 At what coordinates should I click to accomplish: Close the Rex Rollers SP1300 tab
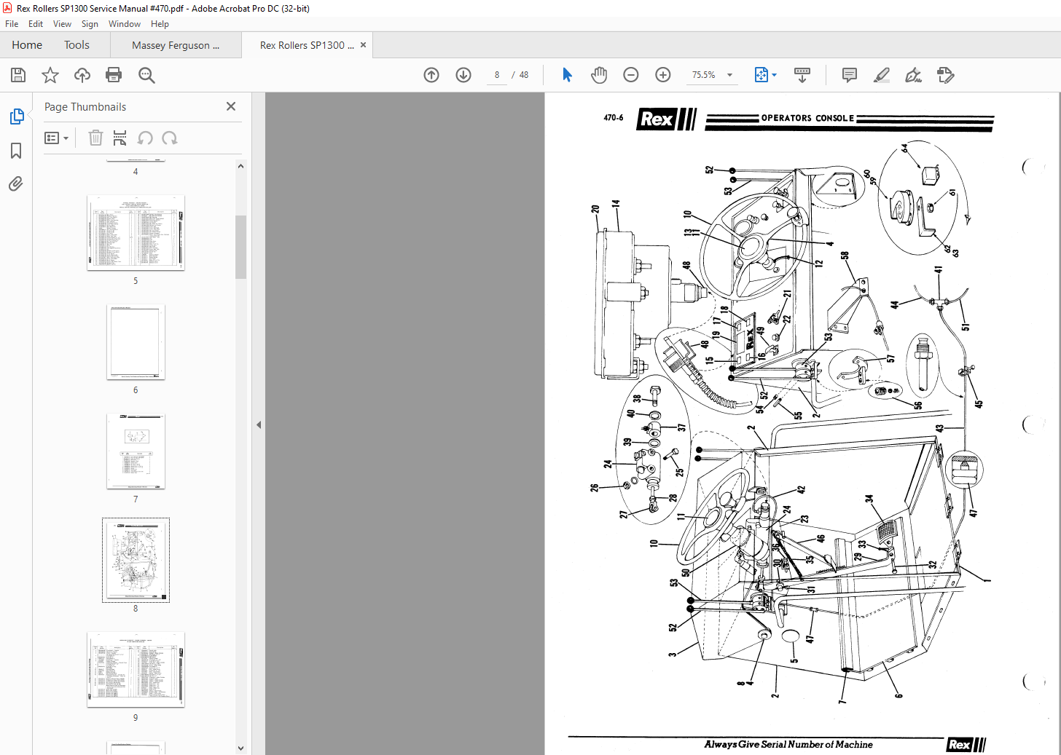point(363,45)
